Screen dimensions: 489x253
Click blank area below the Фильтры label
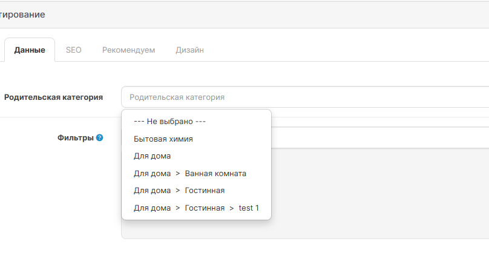[x=61, y=194]
